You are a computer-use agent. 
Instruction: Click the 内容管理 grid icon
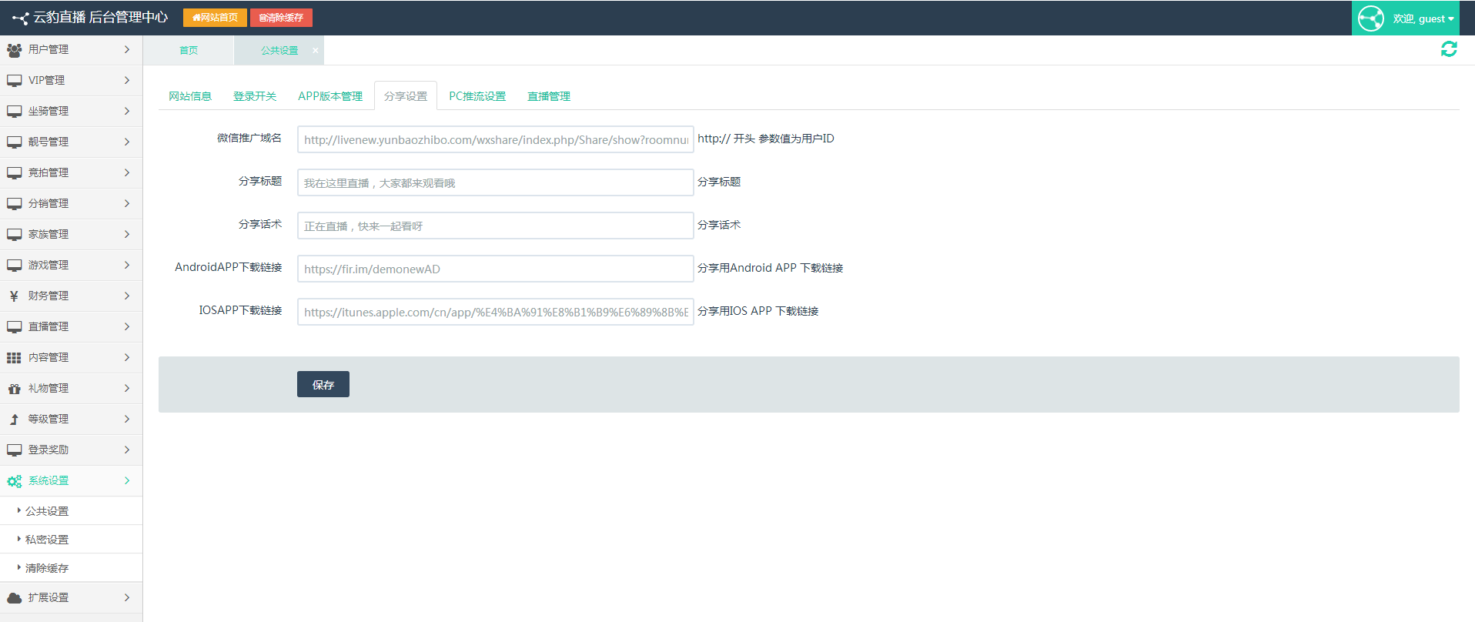tap(14, 358)
